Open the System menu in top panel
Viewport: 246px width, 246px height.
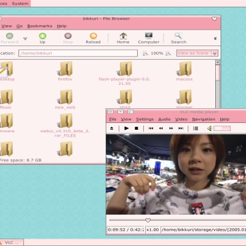coord(20,4)
